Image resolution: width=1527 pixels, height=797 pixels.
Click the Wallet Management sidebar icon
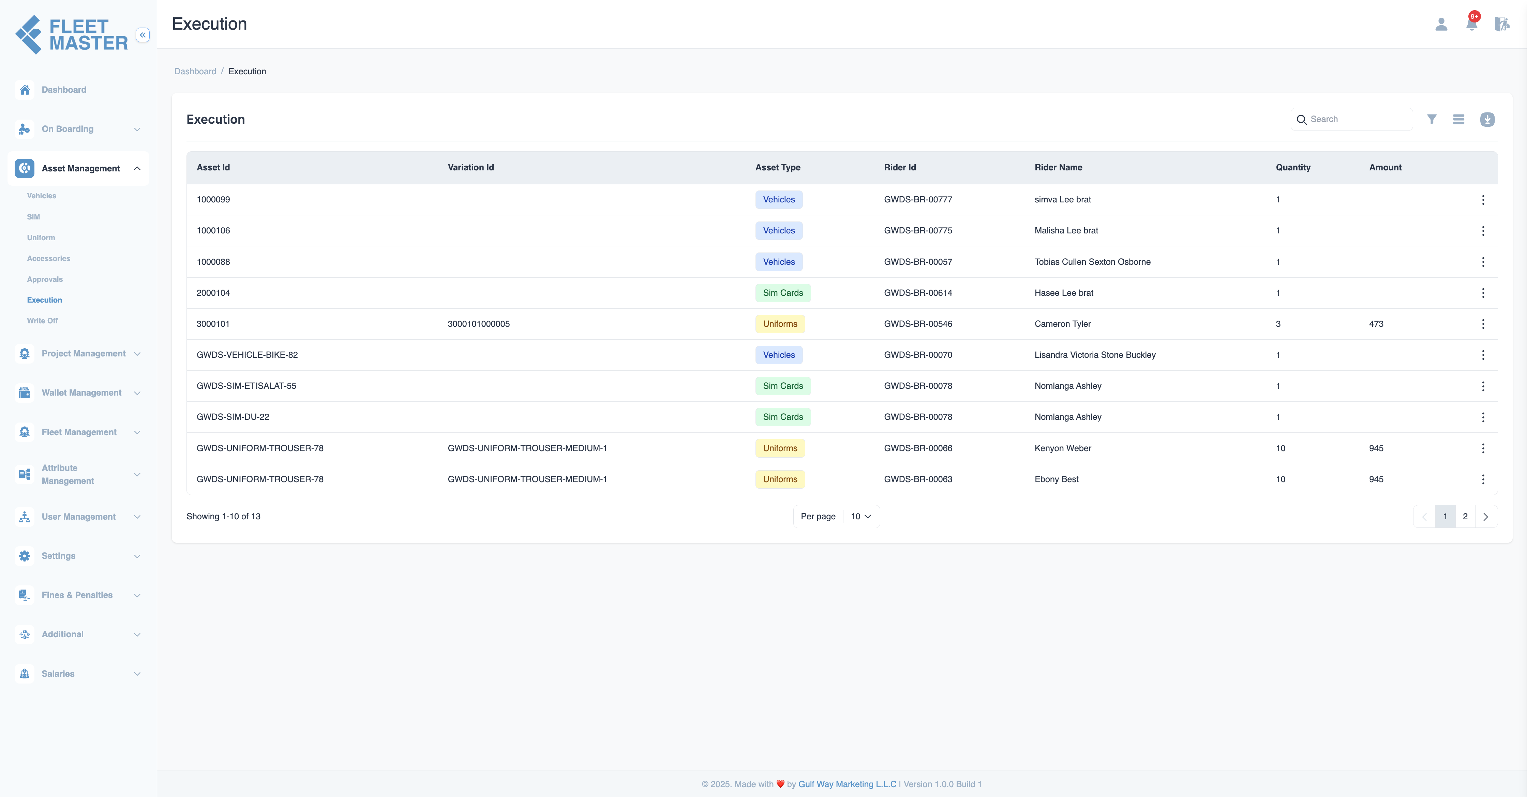tap(24, 392)
